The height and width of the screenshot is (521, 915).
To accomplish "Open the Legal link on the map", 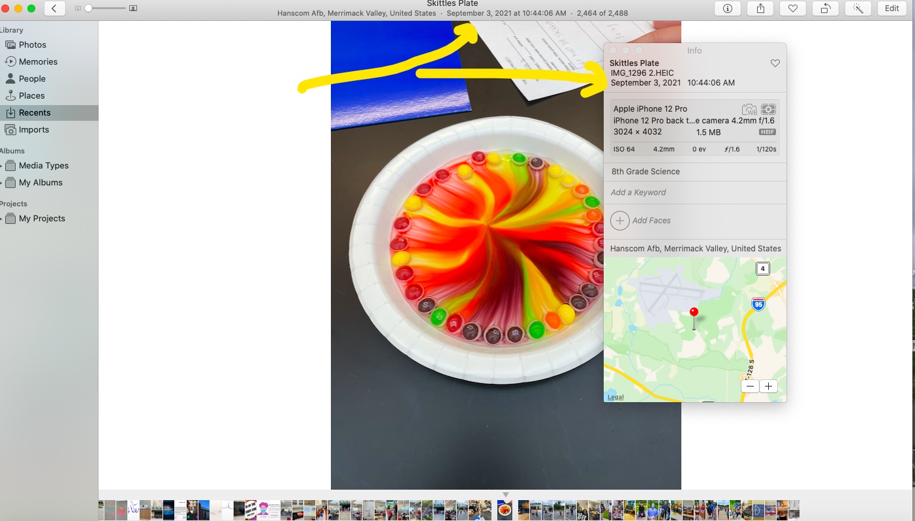I will tap(615, 397).
